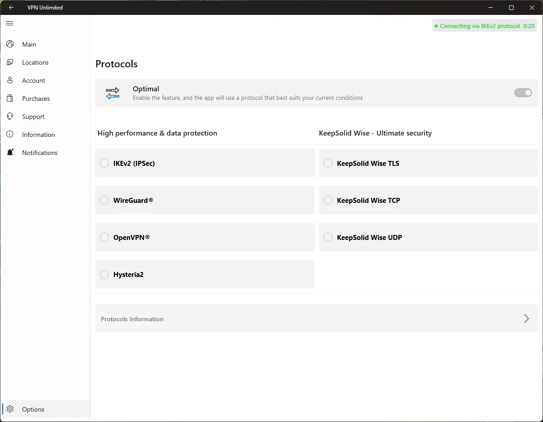543x422 pixels.
Task: Click the back arrow in title bar
Action: point(11,8)
